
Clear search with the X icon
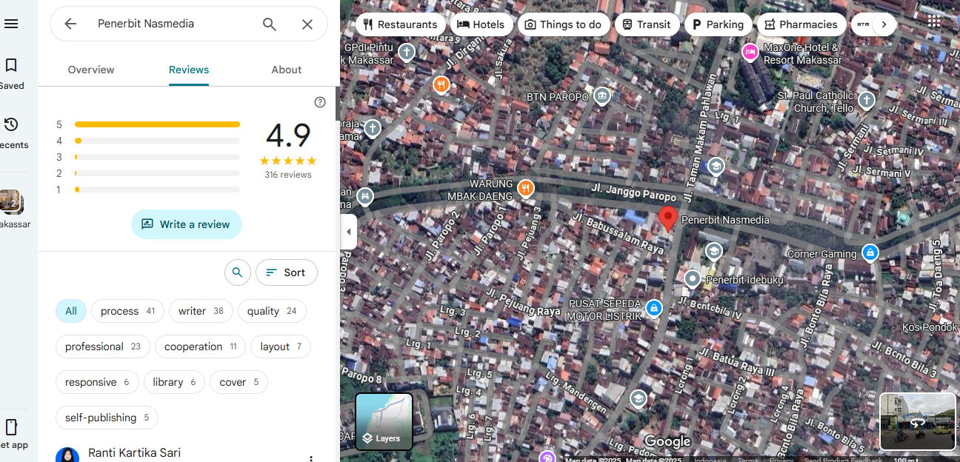click(x=307, y=24)
